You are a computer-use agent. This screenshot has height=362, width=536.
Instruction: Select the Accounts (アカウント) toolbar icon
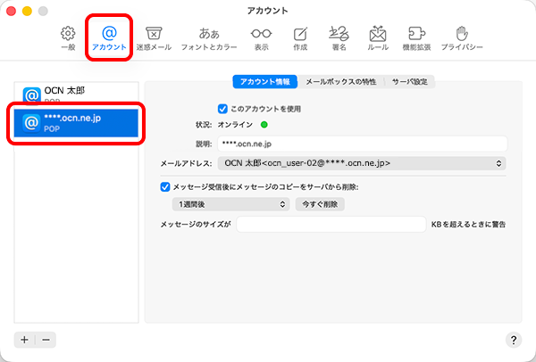click(x=109, y=37)
